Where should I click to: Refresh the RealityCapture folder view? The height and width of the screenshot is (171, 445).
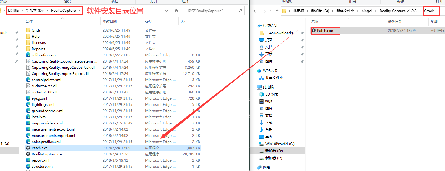point(176,11)
